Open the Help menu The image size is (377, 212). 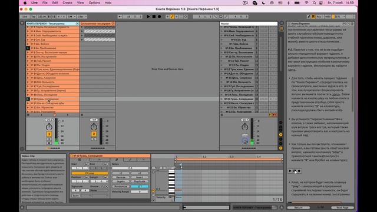click(108, 2)
